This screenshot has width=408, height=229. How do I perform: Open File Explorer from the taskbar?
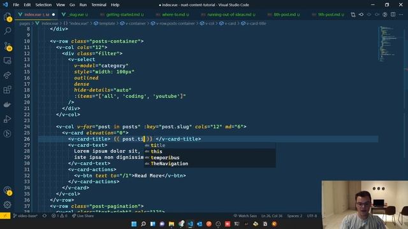(171, 224)
